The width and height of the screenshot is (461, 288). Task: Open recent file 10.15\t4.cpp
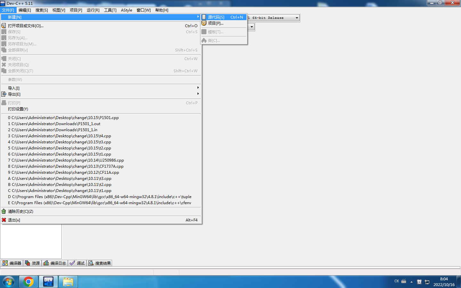101,136
